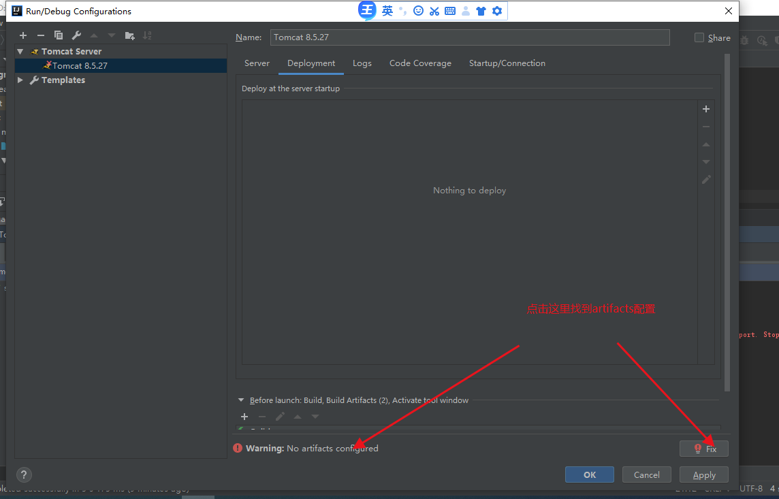779x499 pixels.
Task: Move before launch task down
Action: point(315,417)
